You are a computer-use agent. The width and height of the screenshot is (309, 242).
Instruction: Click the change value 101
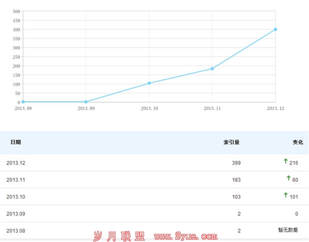pos(293,197)
